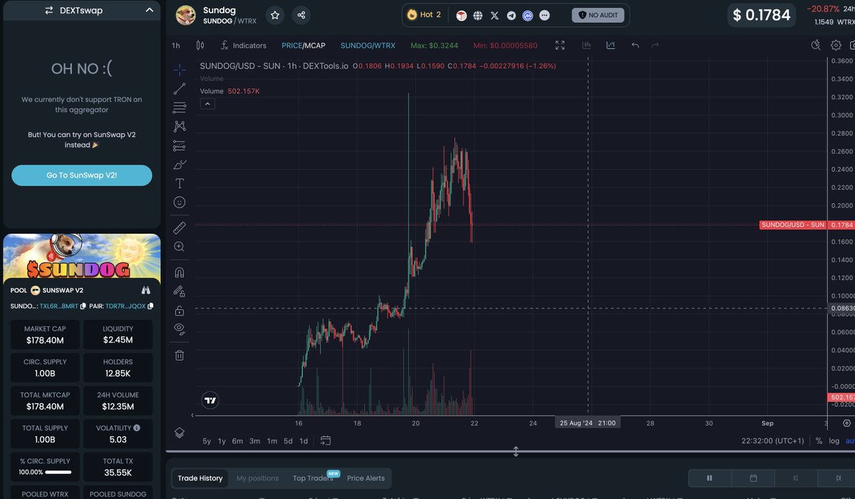The width and height of the screenshot is (855, 499).
Task: Open the Price Alerts tab
Action: point(366,478)
